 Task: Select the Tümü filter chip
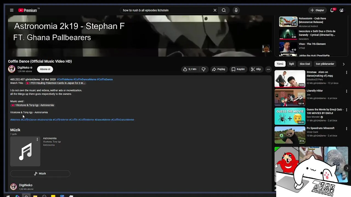(280, 64)
